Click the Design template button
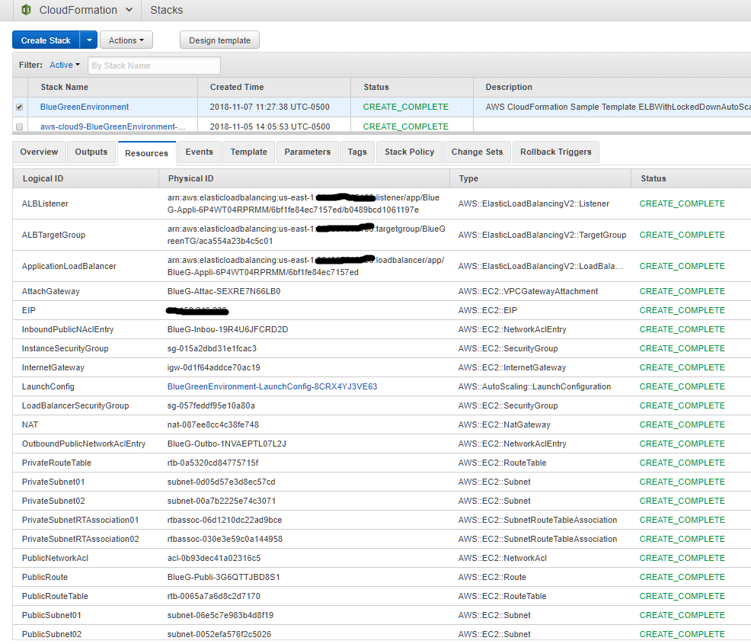Image resolution: width=751 pixels, height=644 pixels. point(220,40)
